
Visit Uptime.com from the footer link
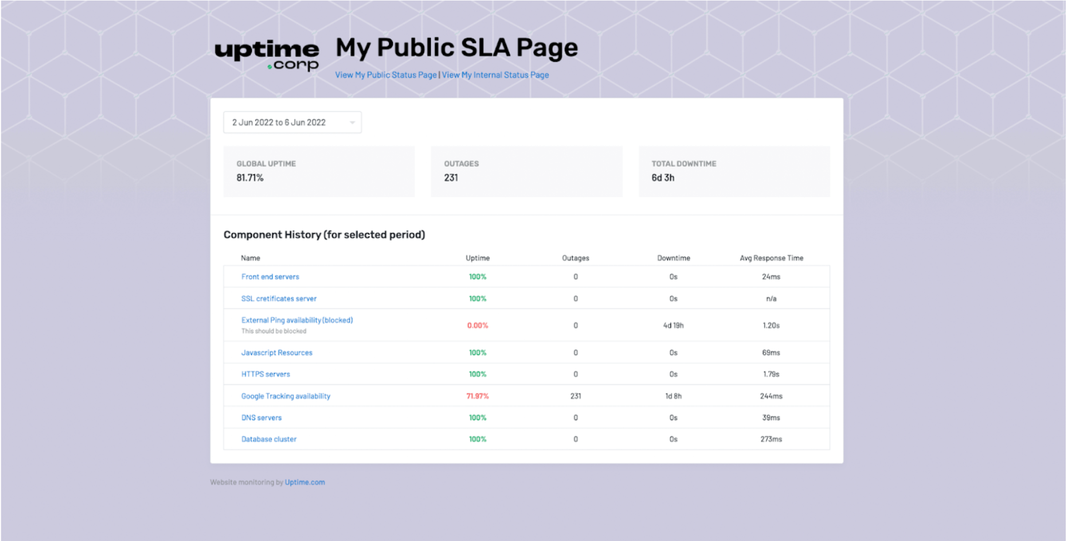(305, 482)
